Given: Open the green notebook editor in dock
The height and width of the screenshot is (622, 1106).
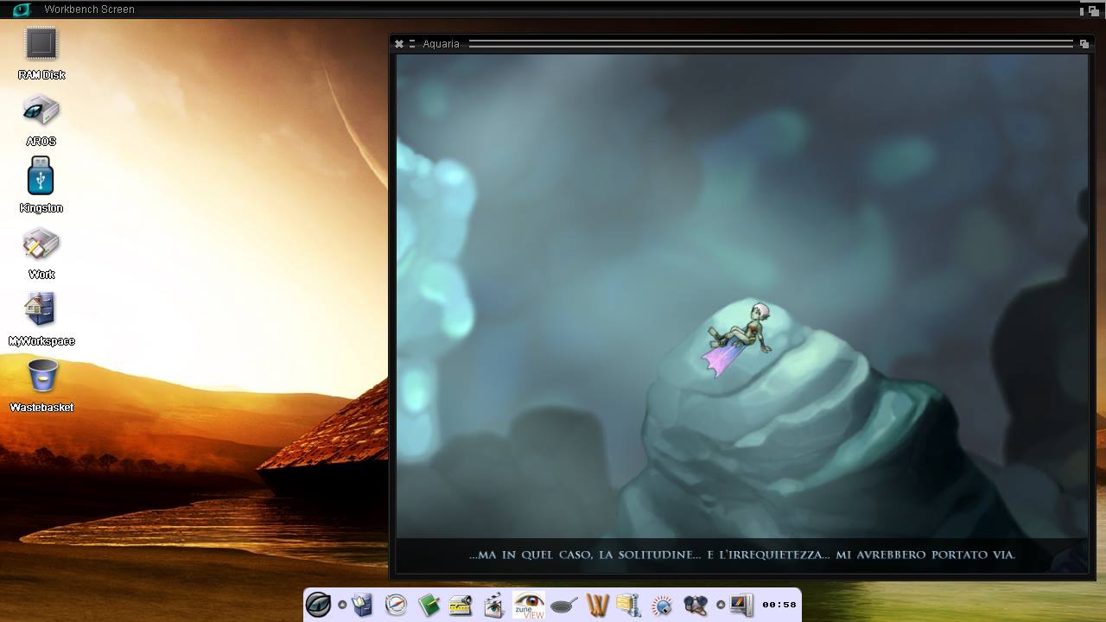Looking at the screenshot, I should tap(429, 605).
